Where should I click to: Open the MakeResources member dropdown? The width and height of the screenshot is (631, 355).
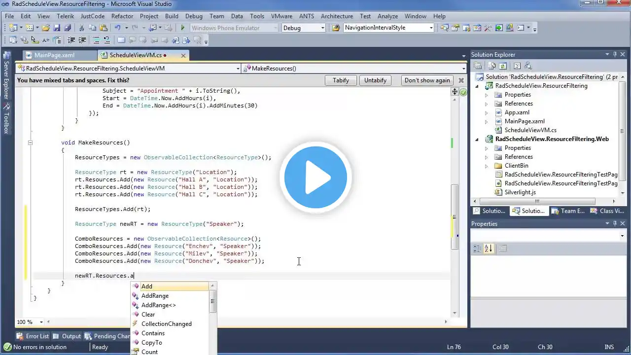(353, 69)
